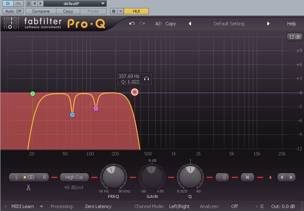This screenshot has height=211, width=304.
Task: Go to previous preset arrow
Action: point(190,24)
